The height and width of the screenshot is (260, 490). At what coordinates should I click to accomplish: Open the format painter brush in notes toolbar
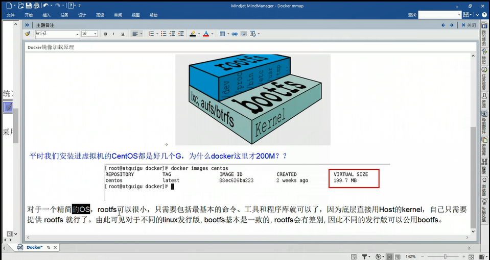pos(28,34)
